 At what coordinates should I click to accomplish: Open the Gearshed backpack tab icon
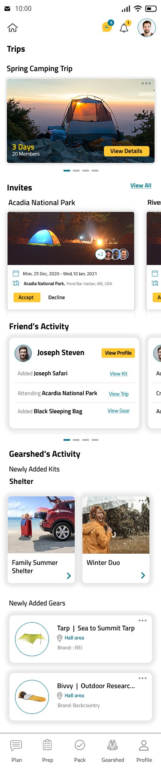[113, 745]
